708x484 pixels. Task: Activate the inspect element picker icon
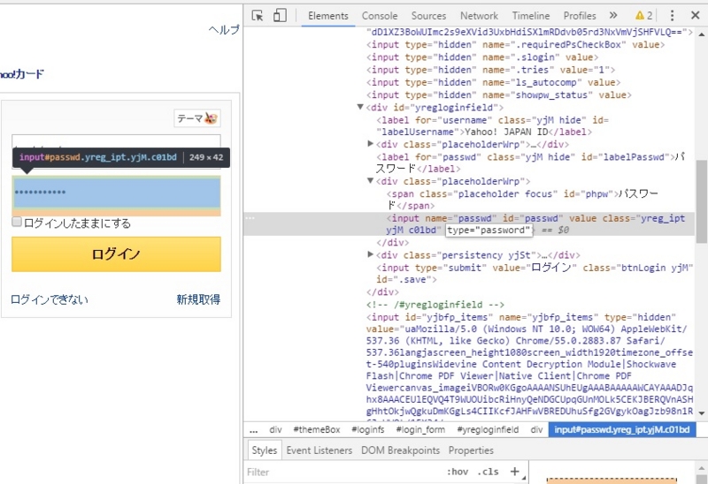(x=258, y=16)
